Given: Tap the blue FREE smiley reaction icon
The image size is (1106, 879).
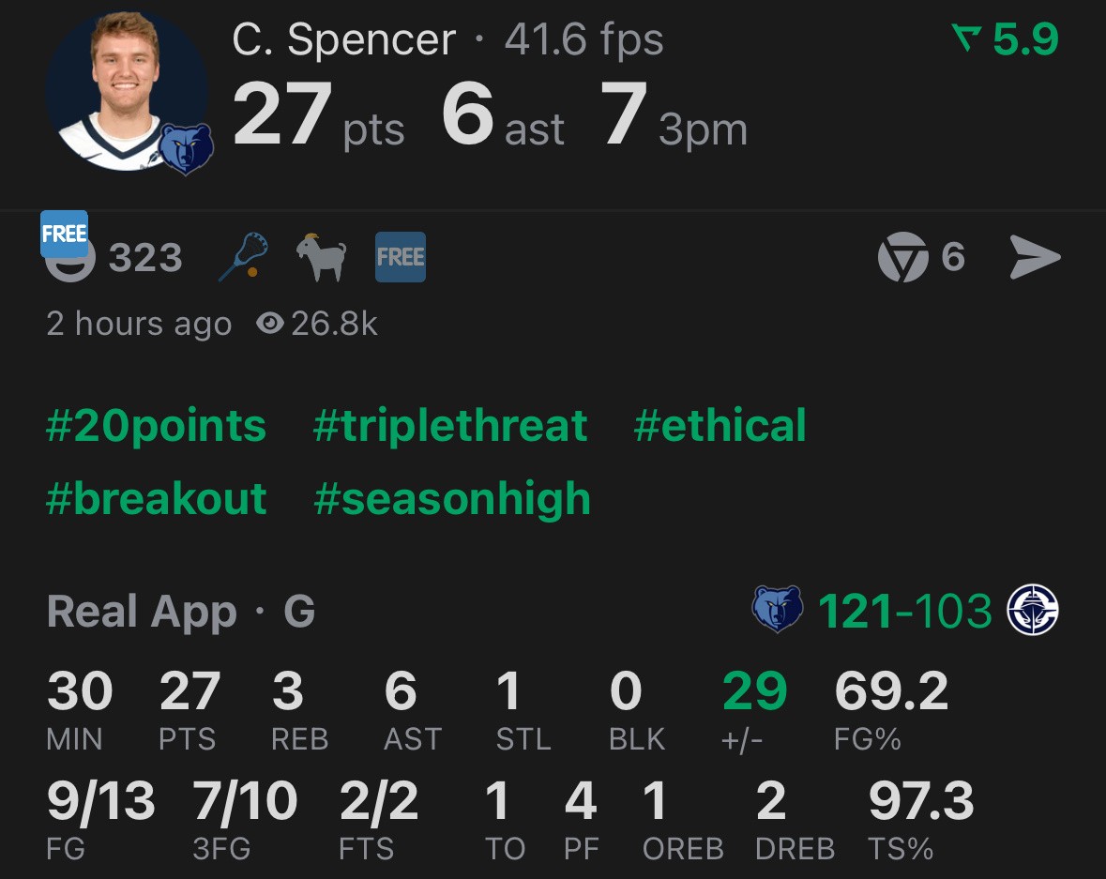Looking at the screenshot, I should coord(68,247).
